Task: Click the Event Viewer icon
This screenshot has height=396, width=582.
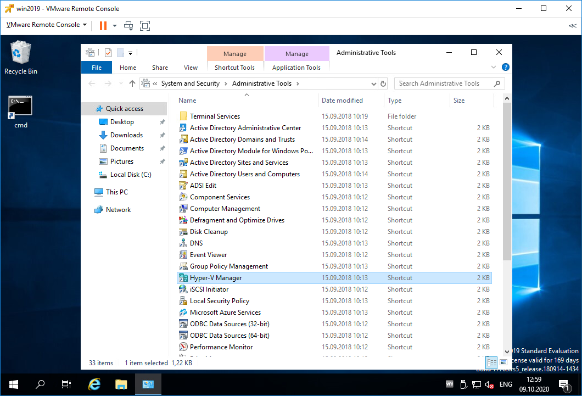Action: coord(183,255)
